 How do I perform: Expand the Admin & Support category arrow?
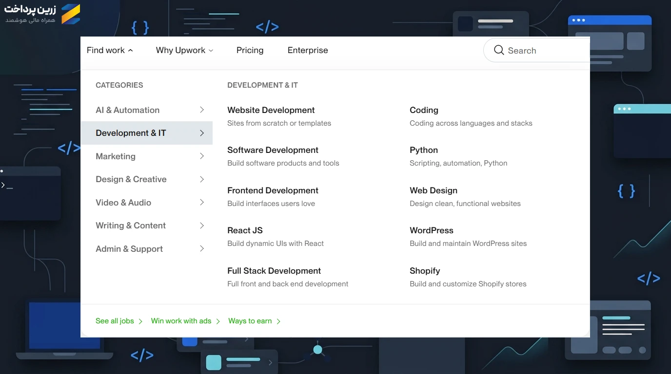[202, 249]
